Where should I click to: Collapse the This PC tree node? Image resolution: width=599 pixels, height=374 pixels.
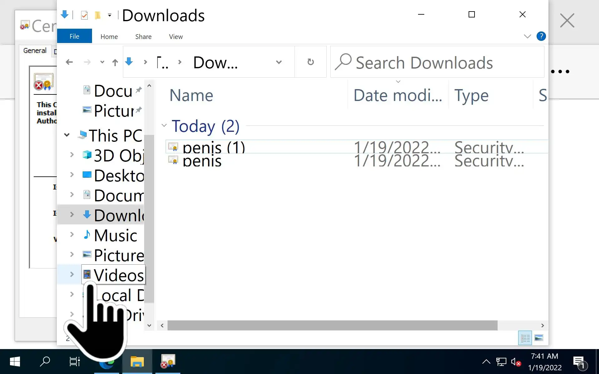click(67, 135)
